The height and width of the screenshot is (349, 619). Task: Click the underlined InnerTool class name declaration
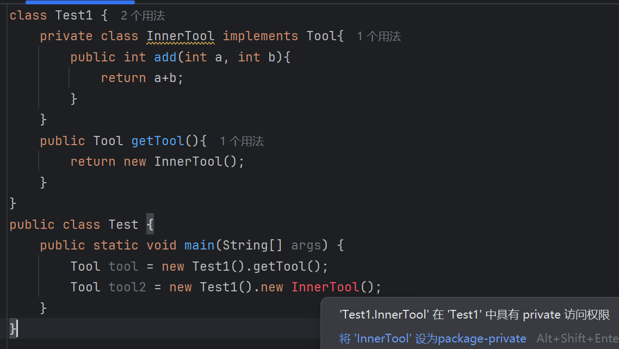pos(181,36)
